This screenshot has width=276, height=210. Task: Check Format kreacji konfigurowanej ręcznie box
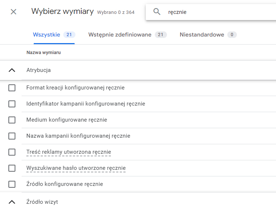pos(12,88)
